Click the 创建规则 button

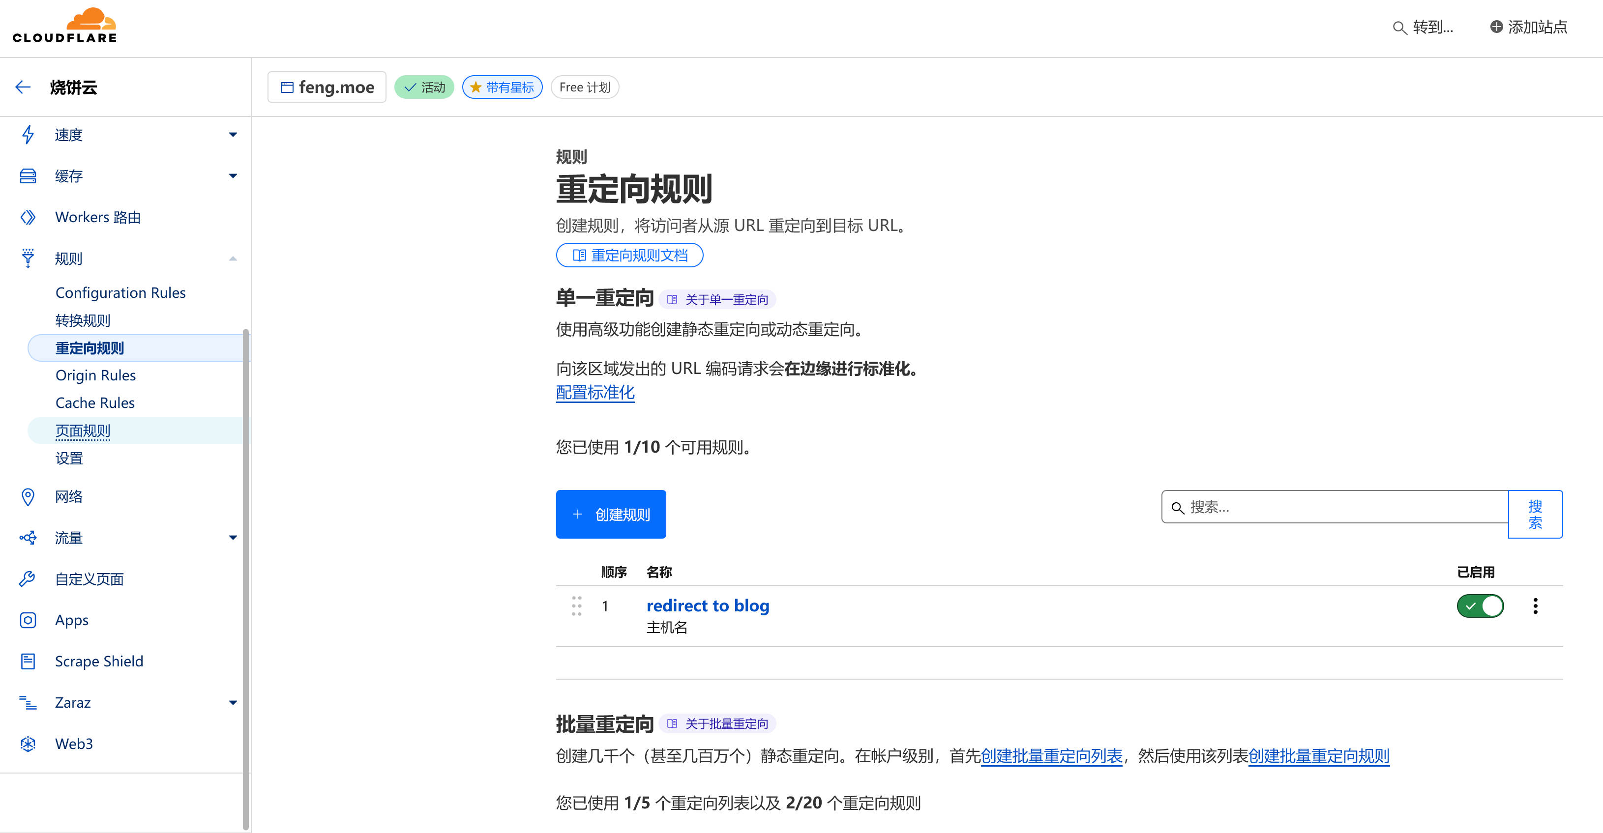point(610,514)
